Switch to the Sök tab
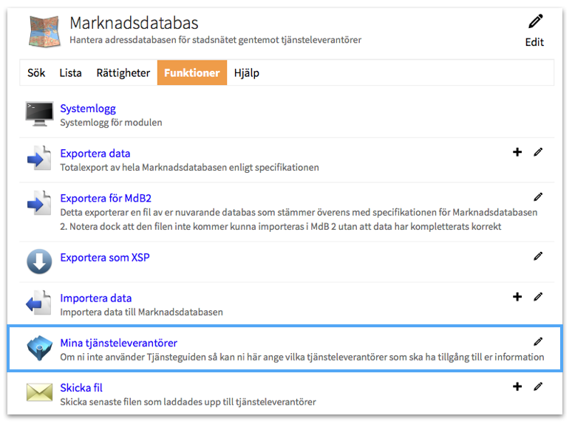This screenshot has height=427, width=572. 36,73
